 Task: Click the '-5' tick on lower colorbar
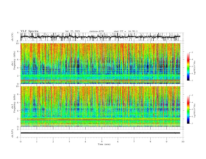(x=192, y=109)
